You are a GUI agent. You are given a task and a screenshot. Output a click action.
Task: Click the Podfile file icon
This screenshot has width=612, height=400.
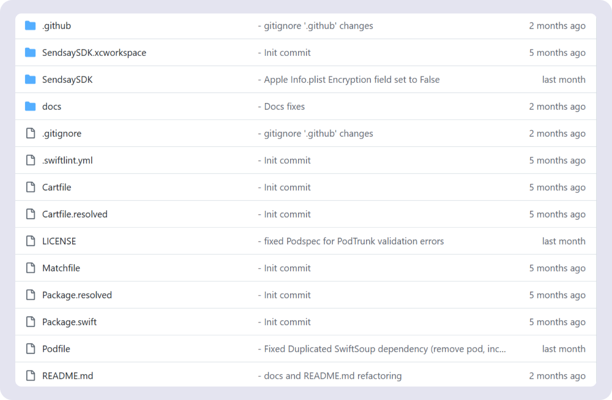[x=31, y=349]
